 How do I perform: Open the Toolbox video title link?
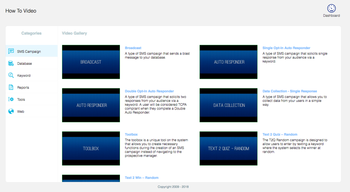131,134
